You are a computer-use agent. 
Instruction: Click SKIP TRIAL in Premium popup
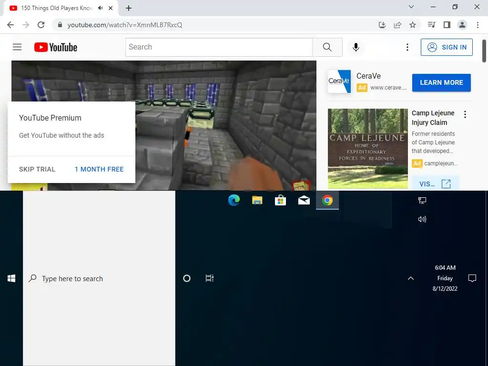tap(37, 169)
